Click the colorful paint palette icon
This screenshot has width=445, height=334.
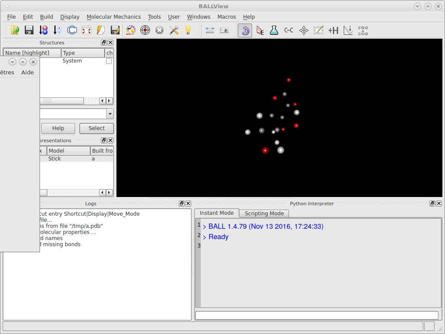131,30
